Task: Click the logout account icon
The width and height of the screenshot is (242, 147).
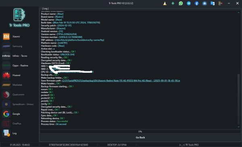Action: [x=220, y=3]
